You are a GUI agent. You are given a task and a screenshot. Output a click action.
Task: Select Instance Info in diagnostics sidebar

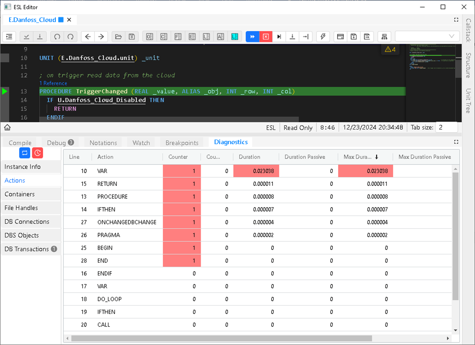pyautogui.click(x=31, y=167)
